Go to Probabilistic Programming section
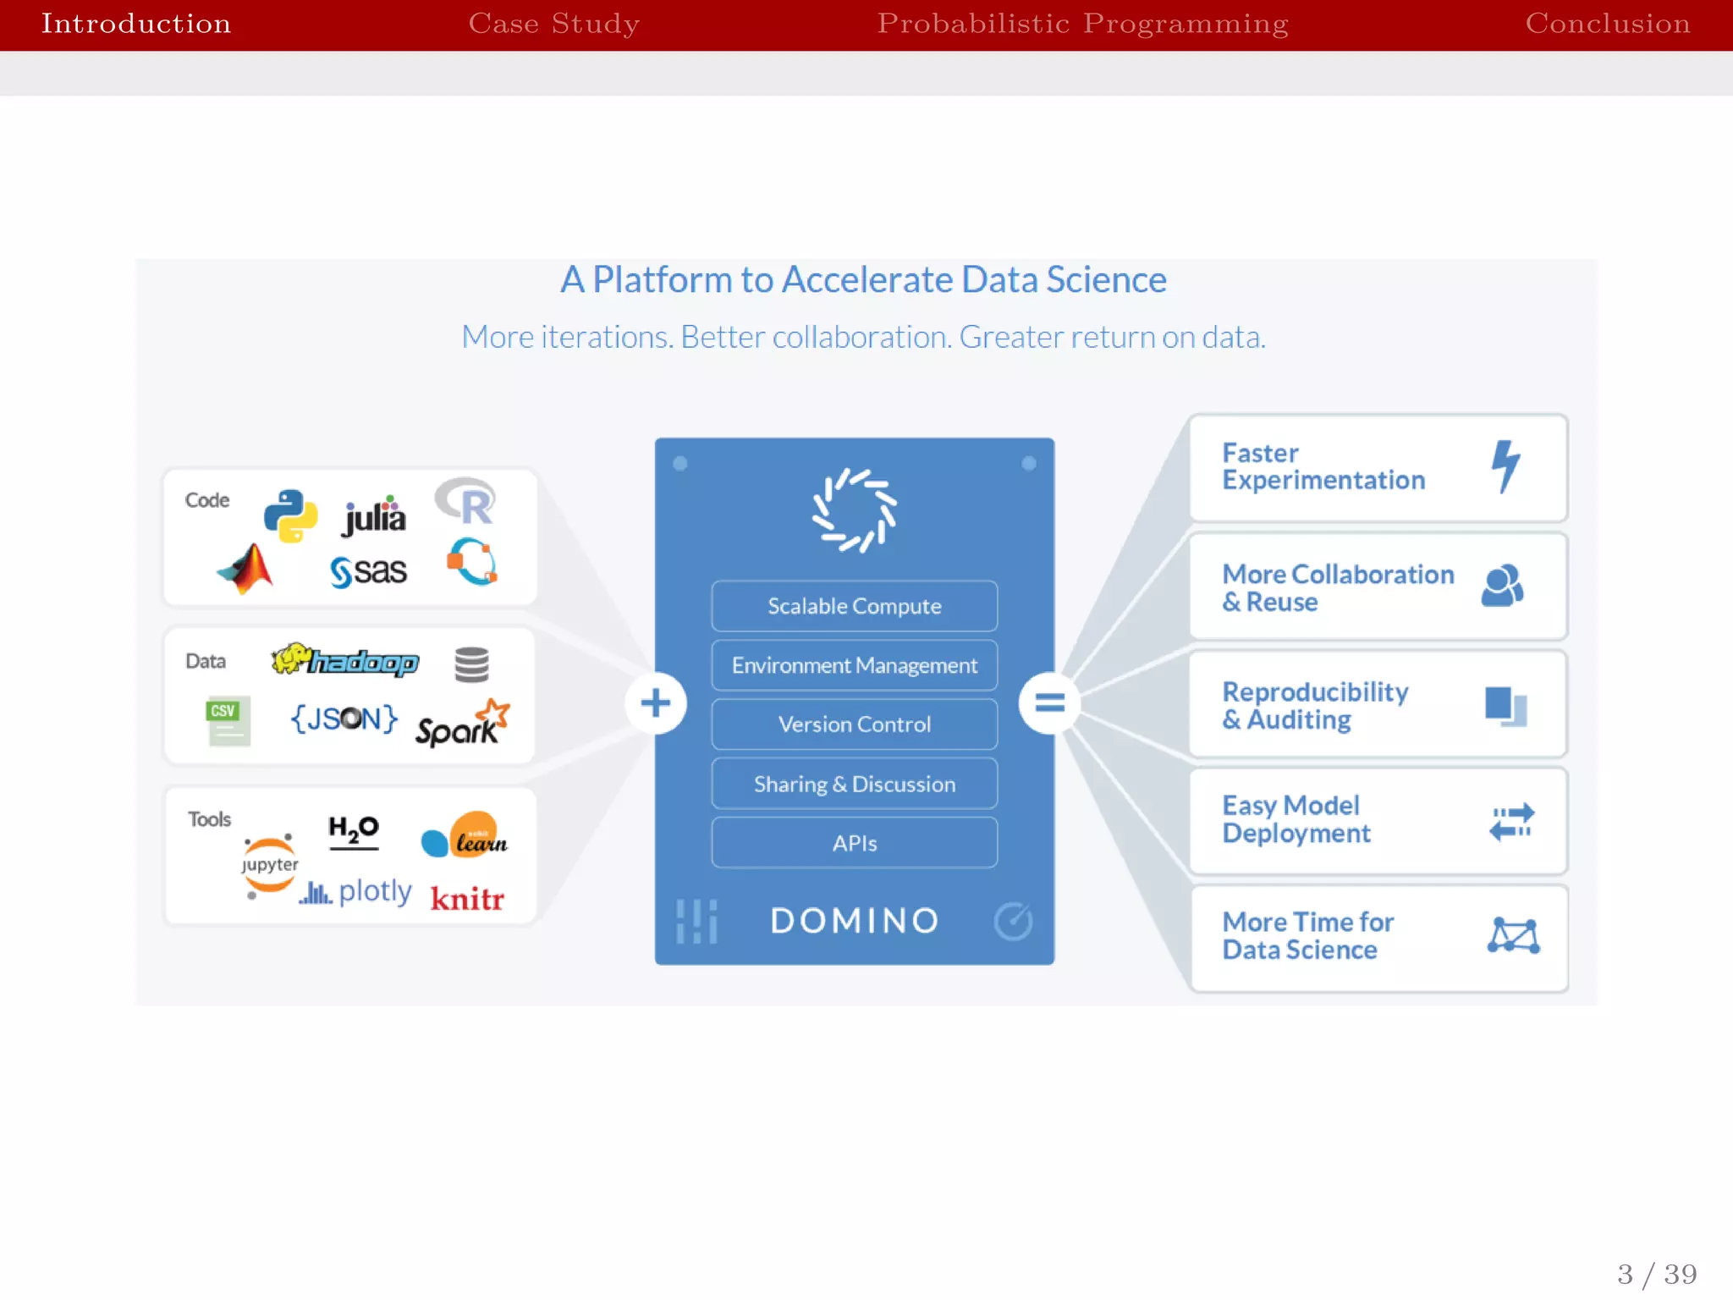Image resolution: width=1733 pixels, height=1300 pixels. click(1082, 24)
